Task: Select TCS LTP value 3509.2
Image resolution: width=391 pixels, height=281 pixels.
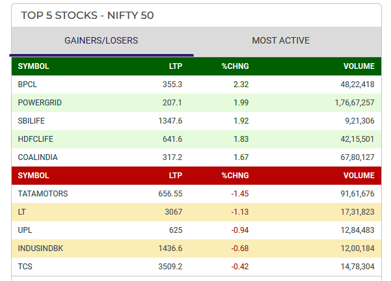Action: tap(170, 267)
